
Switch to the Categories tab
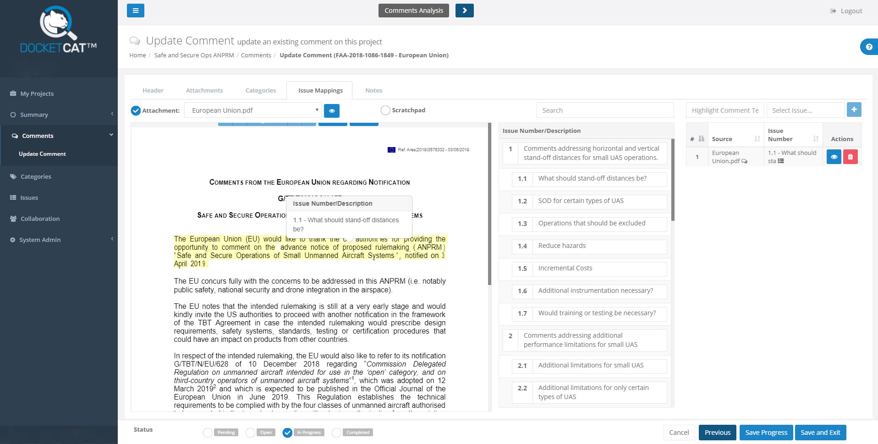pos(261,90)
